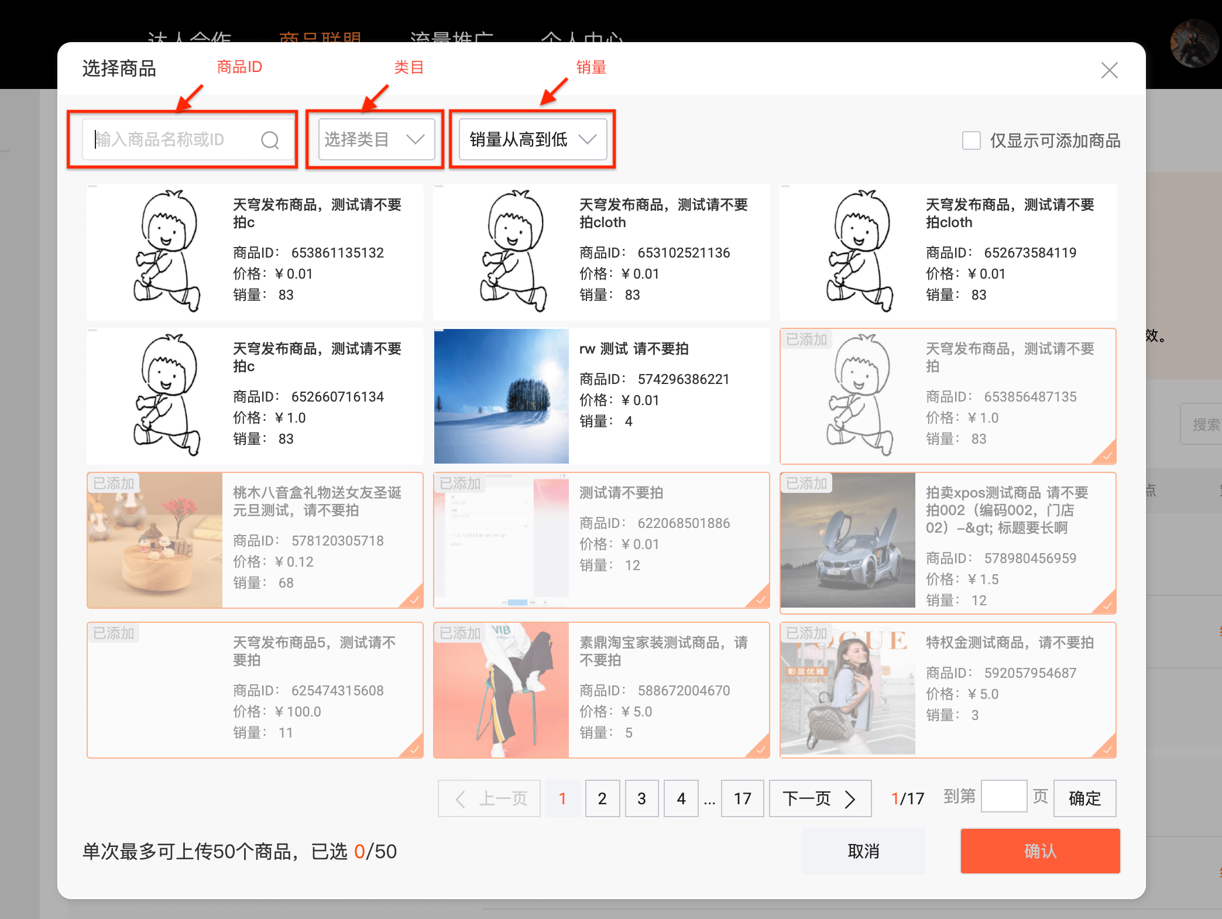Click checkmark corner on 桃木八音盒 product
The height and width of the screenshot is (919, 1222).
[414, 599]
